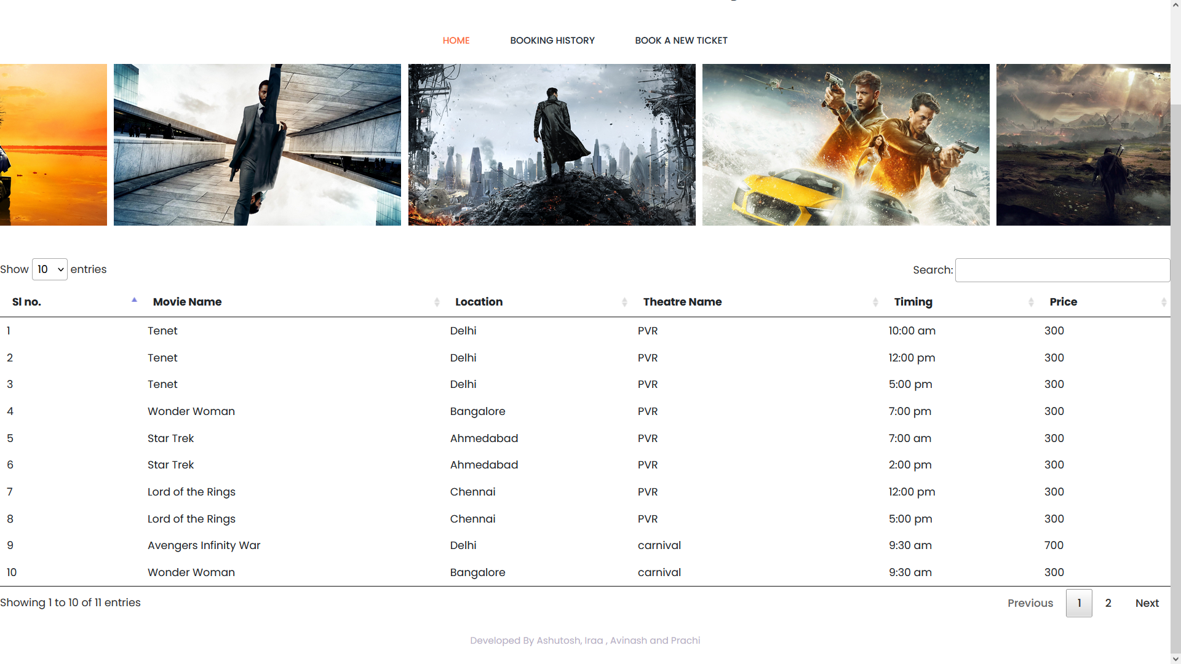The height and width of the screenshot is (664, 1181).
Task: Sort by the Location column sort icon
Action: coord(626,302)
